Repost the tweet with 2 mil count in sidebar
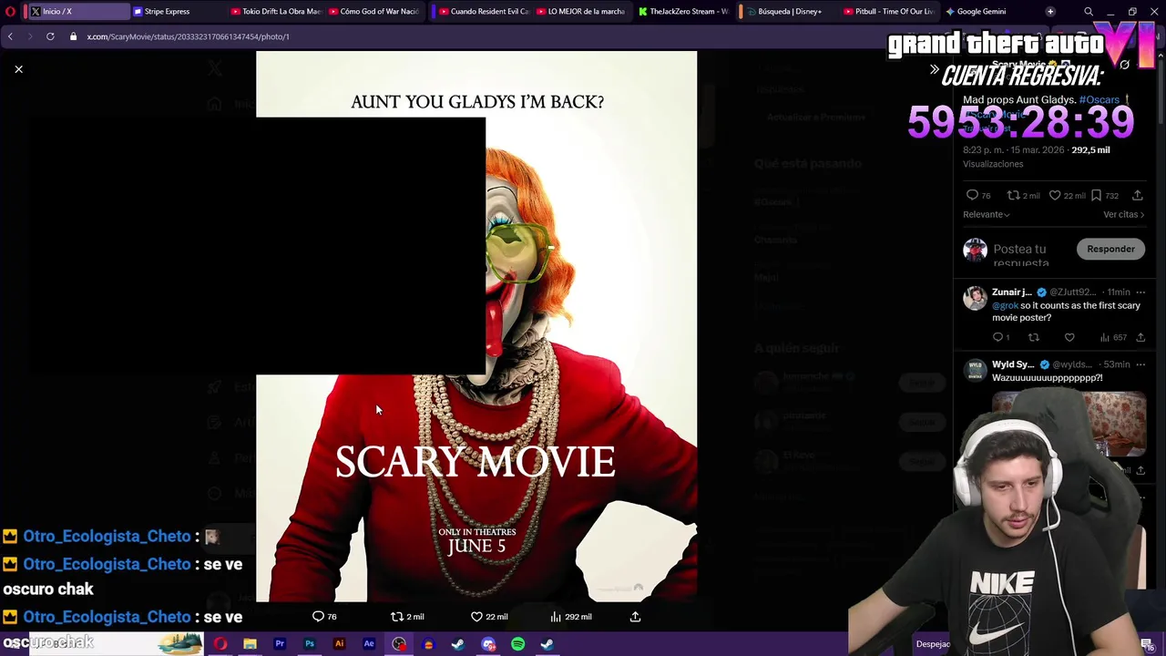This screenshot has width=1166, height=656. point(1013,195)
